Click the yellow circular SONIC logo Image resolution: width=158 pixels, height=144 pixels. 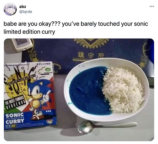[x=17, y=86]
